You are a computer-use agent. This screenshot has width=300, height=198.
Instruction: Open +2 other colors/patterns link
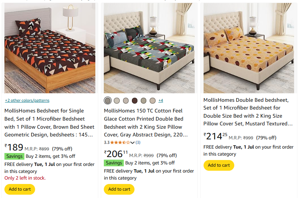pos(27,100)
